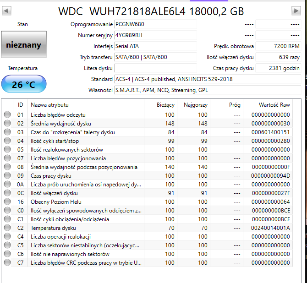
Task: Click raw value 0000000027F
Action: tap(271, 193)
